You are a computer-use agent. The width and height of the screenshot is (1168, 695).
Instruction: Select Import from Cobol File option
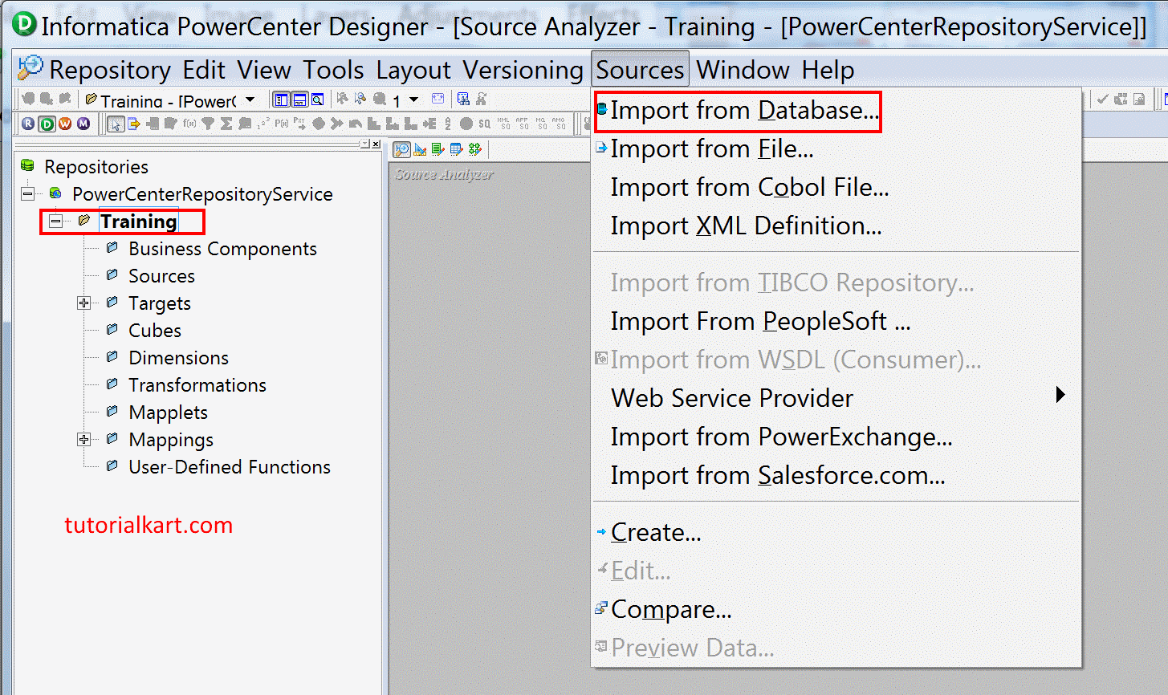pos(836,187)
